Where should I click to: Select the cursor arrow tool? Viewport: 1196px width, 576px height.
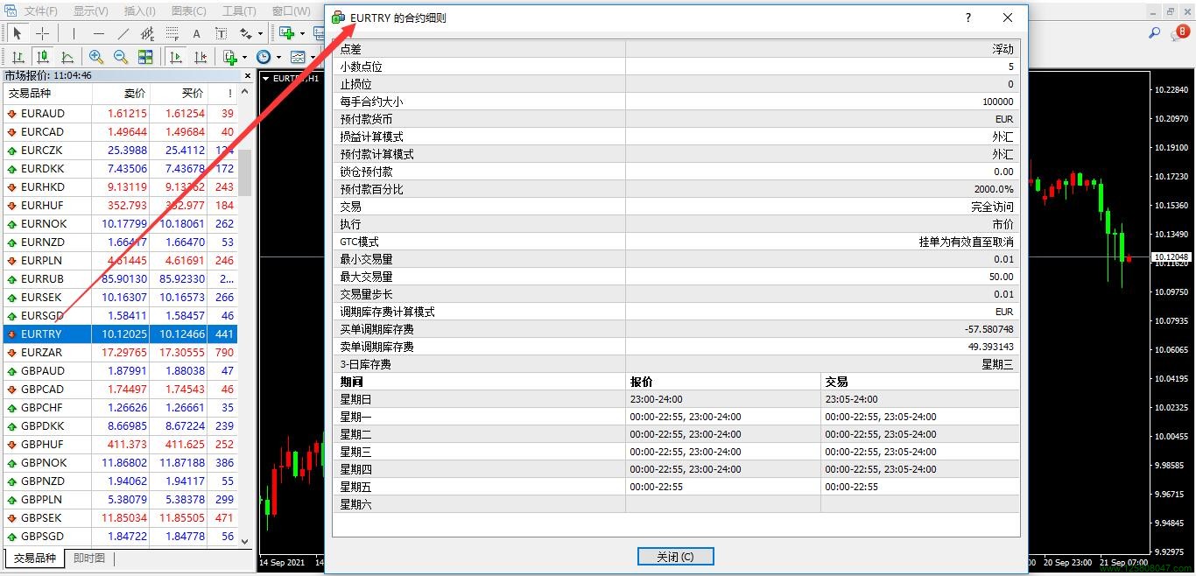(17, 33)
